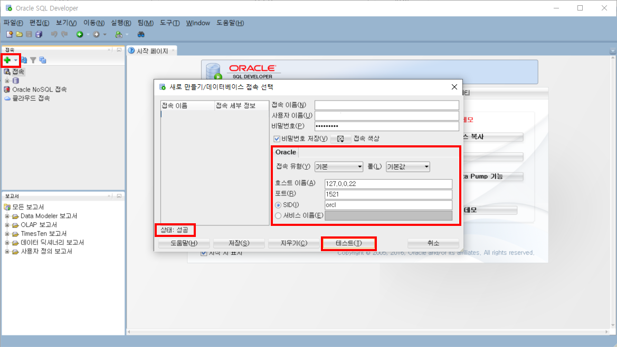Click the 접속 색상 color picker icon
617x347 pixels.
340,138
